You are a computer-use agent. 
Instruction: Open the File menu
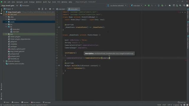(5, 2)
